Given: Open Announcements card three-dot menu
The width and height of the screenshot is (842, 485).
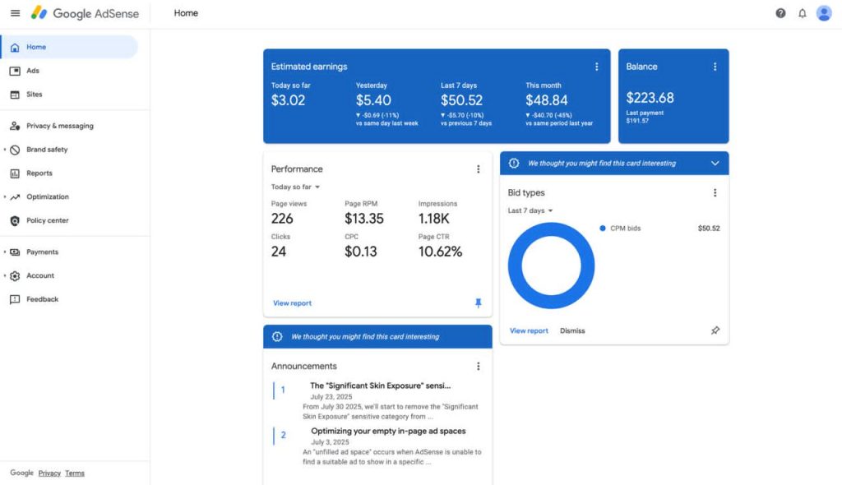Looking at the screenshot, I should coord(479,367).
